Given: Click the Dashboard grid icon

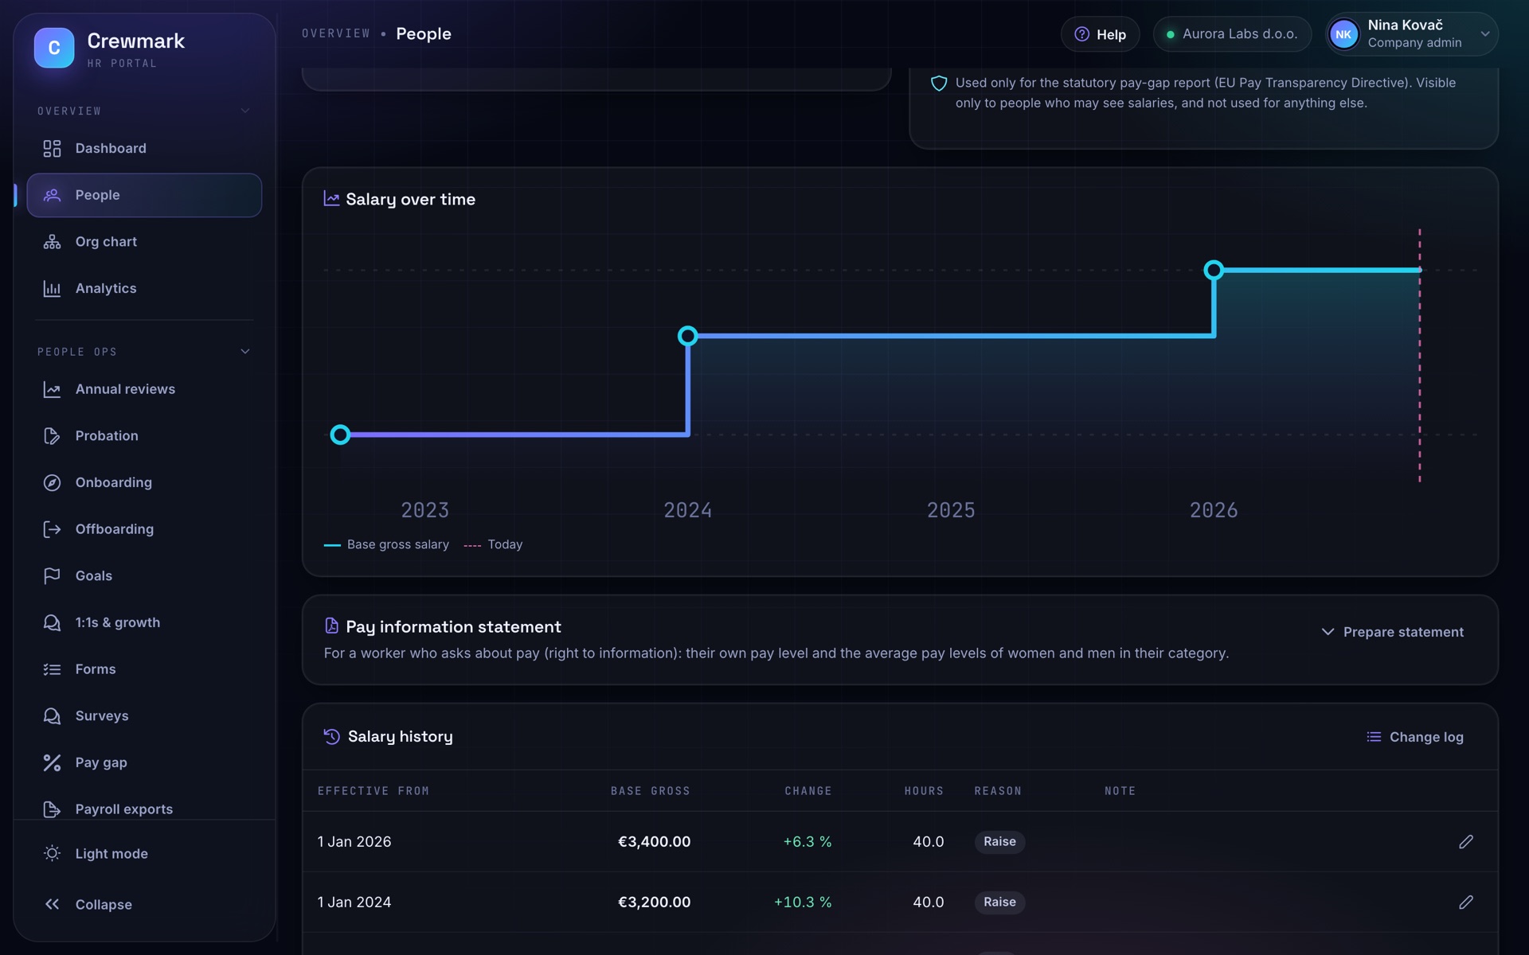Looking at the screenshot, I should [x=52, y=149].
